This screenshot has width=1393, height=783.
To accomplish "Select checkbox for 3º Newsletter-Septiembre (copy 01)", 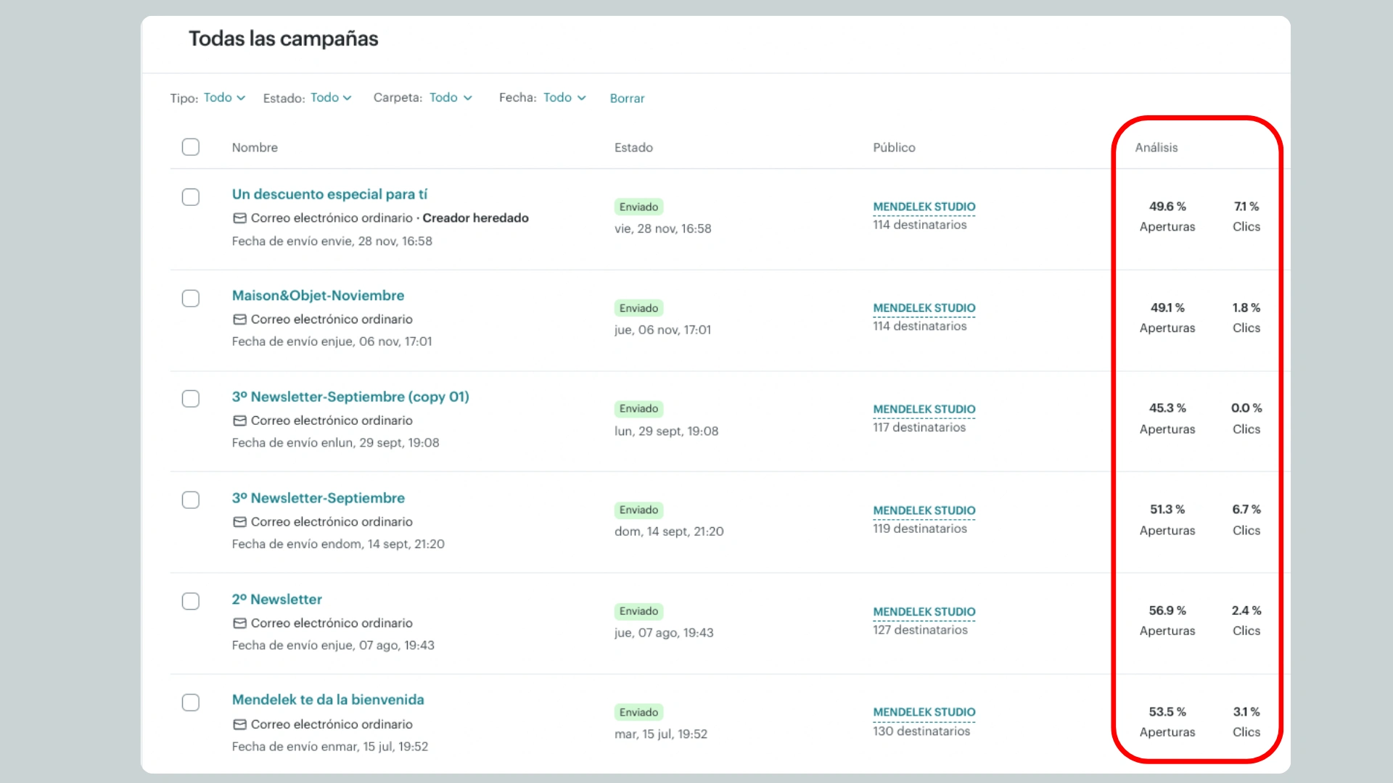I will click(191, 399).
